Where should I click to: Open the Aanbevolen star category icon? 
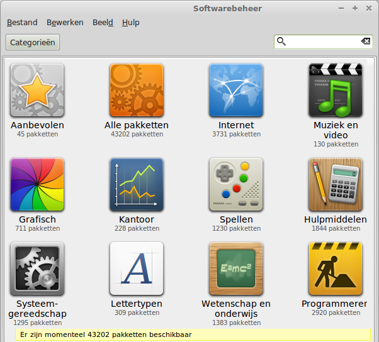(37, 90)
